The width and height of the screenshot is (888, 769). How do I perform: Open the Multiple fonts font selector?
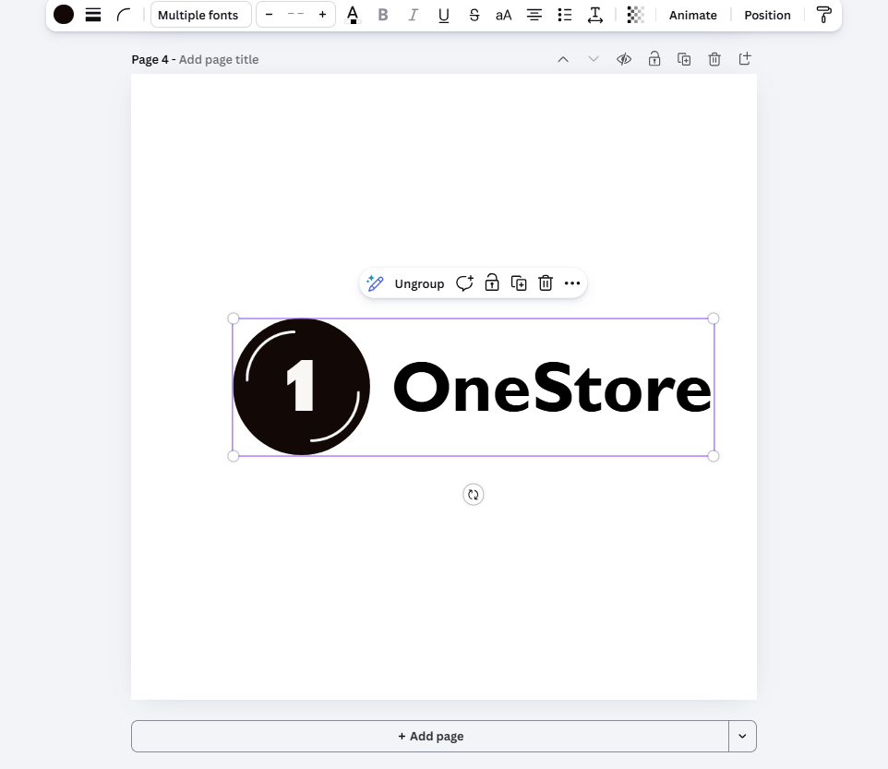tap(200, 15)
